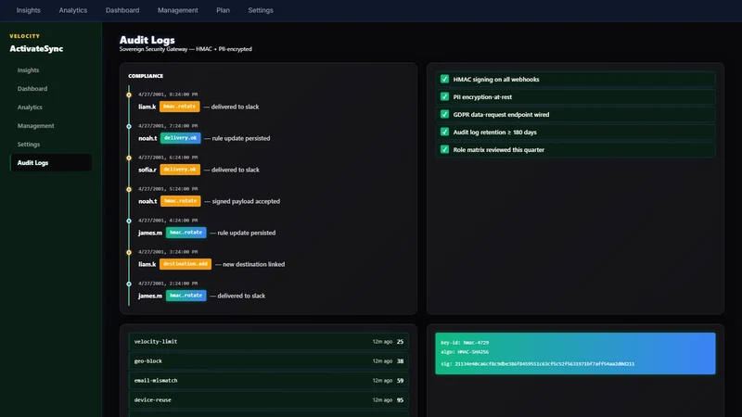Click the ActivateSync brand name
The height and width of the screenshot is (417, 742).
(x=36, y=49)
